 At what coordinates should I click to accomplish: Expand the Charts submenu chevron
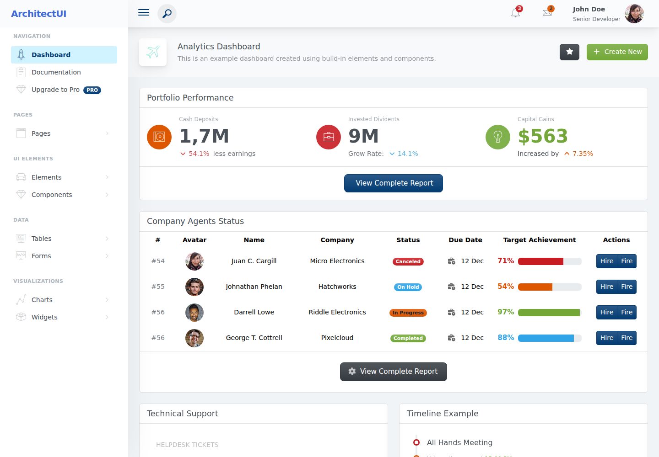coord(107,300)
